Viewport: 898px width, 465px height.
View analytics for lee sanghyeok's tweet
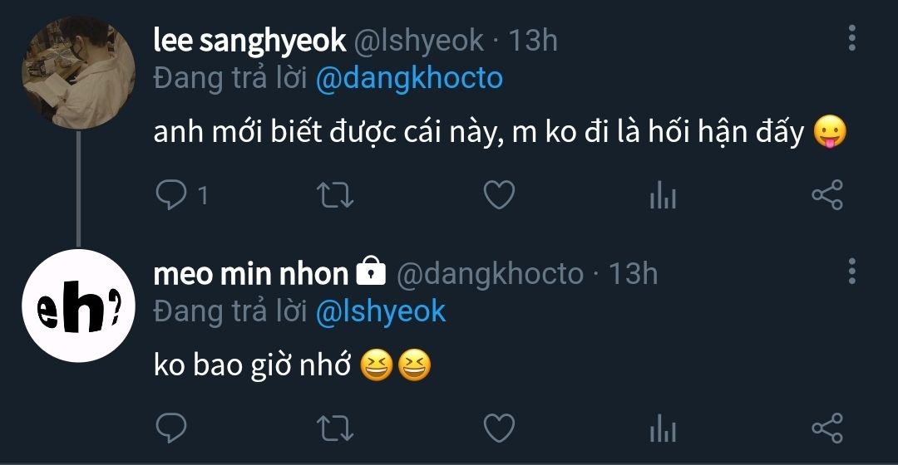[663, 196]
